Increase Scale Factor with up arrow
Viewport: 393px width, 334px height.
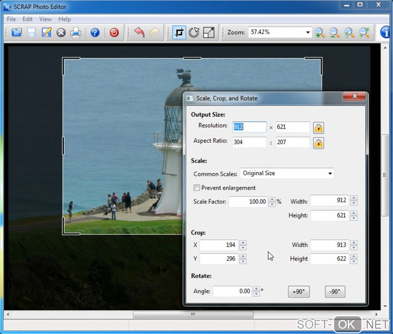point(272,199)
